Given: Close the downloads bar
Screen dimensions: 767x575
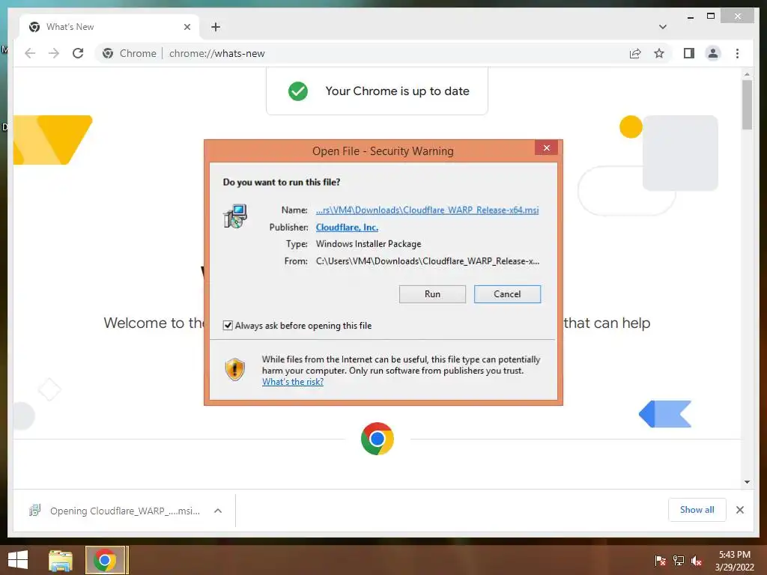Looking at the screenshot, I should tap(740, 510).
